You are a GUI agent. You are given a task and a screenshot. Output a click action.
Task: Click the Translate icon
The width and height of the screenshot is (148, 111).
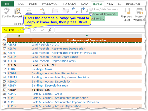tap(42, 11)
